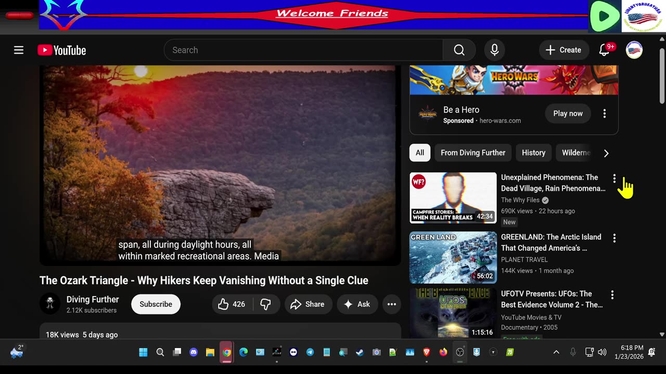Image resolution: width=666 pixels, height=374 pixels.
Task: Click the Create button
Action: click(x=563, y=50)
